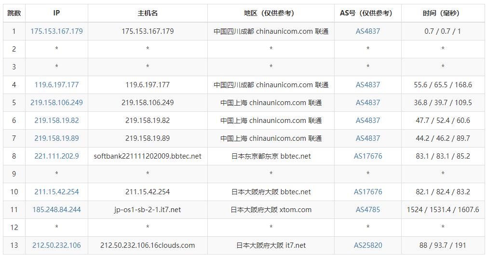Select hop number 8 cell
The height and width of the screenshot is (256, 486).
tap(14, 156)
